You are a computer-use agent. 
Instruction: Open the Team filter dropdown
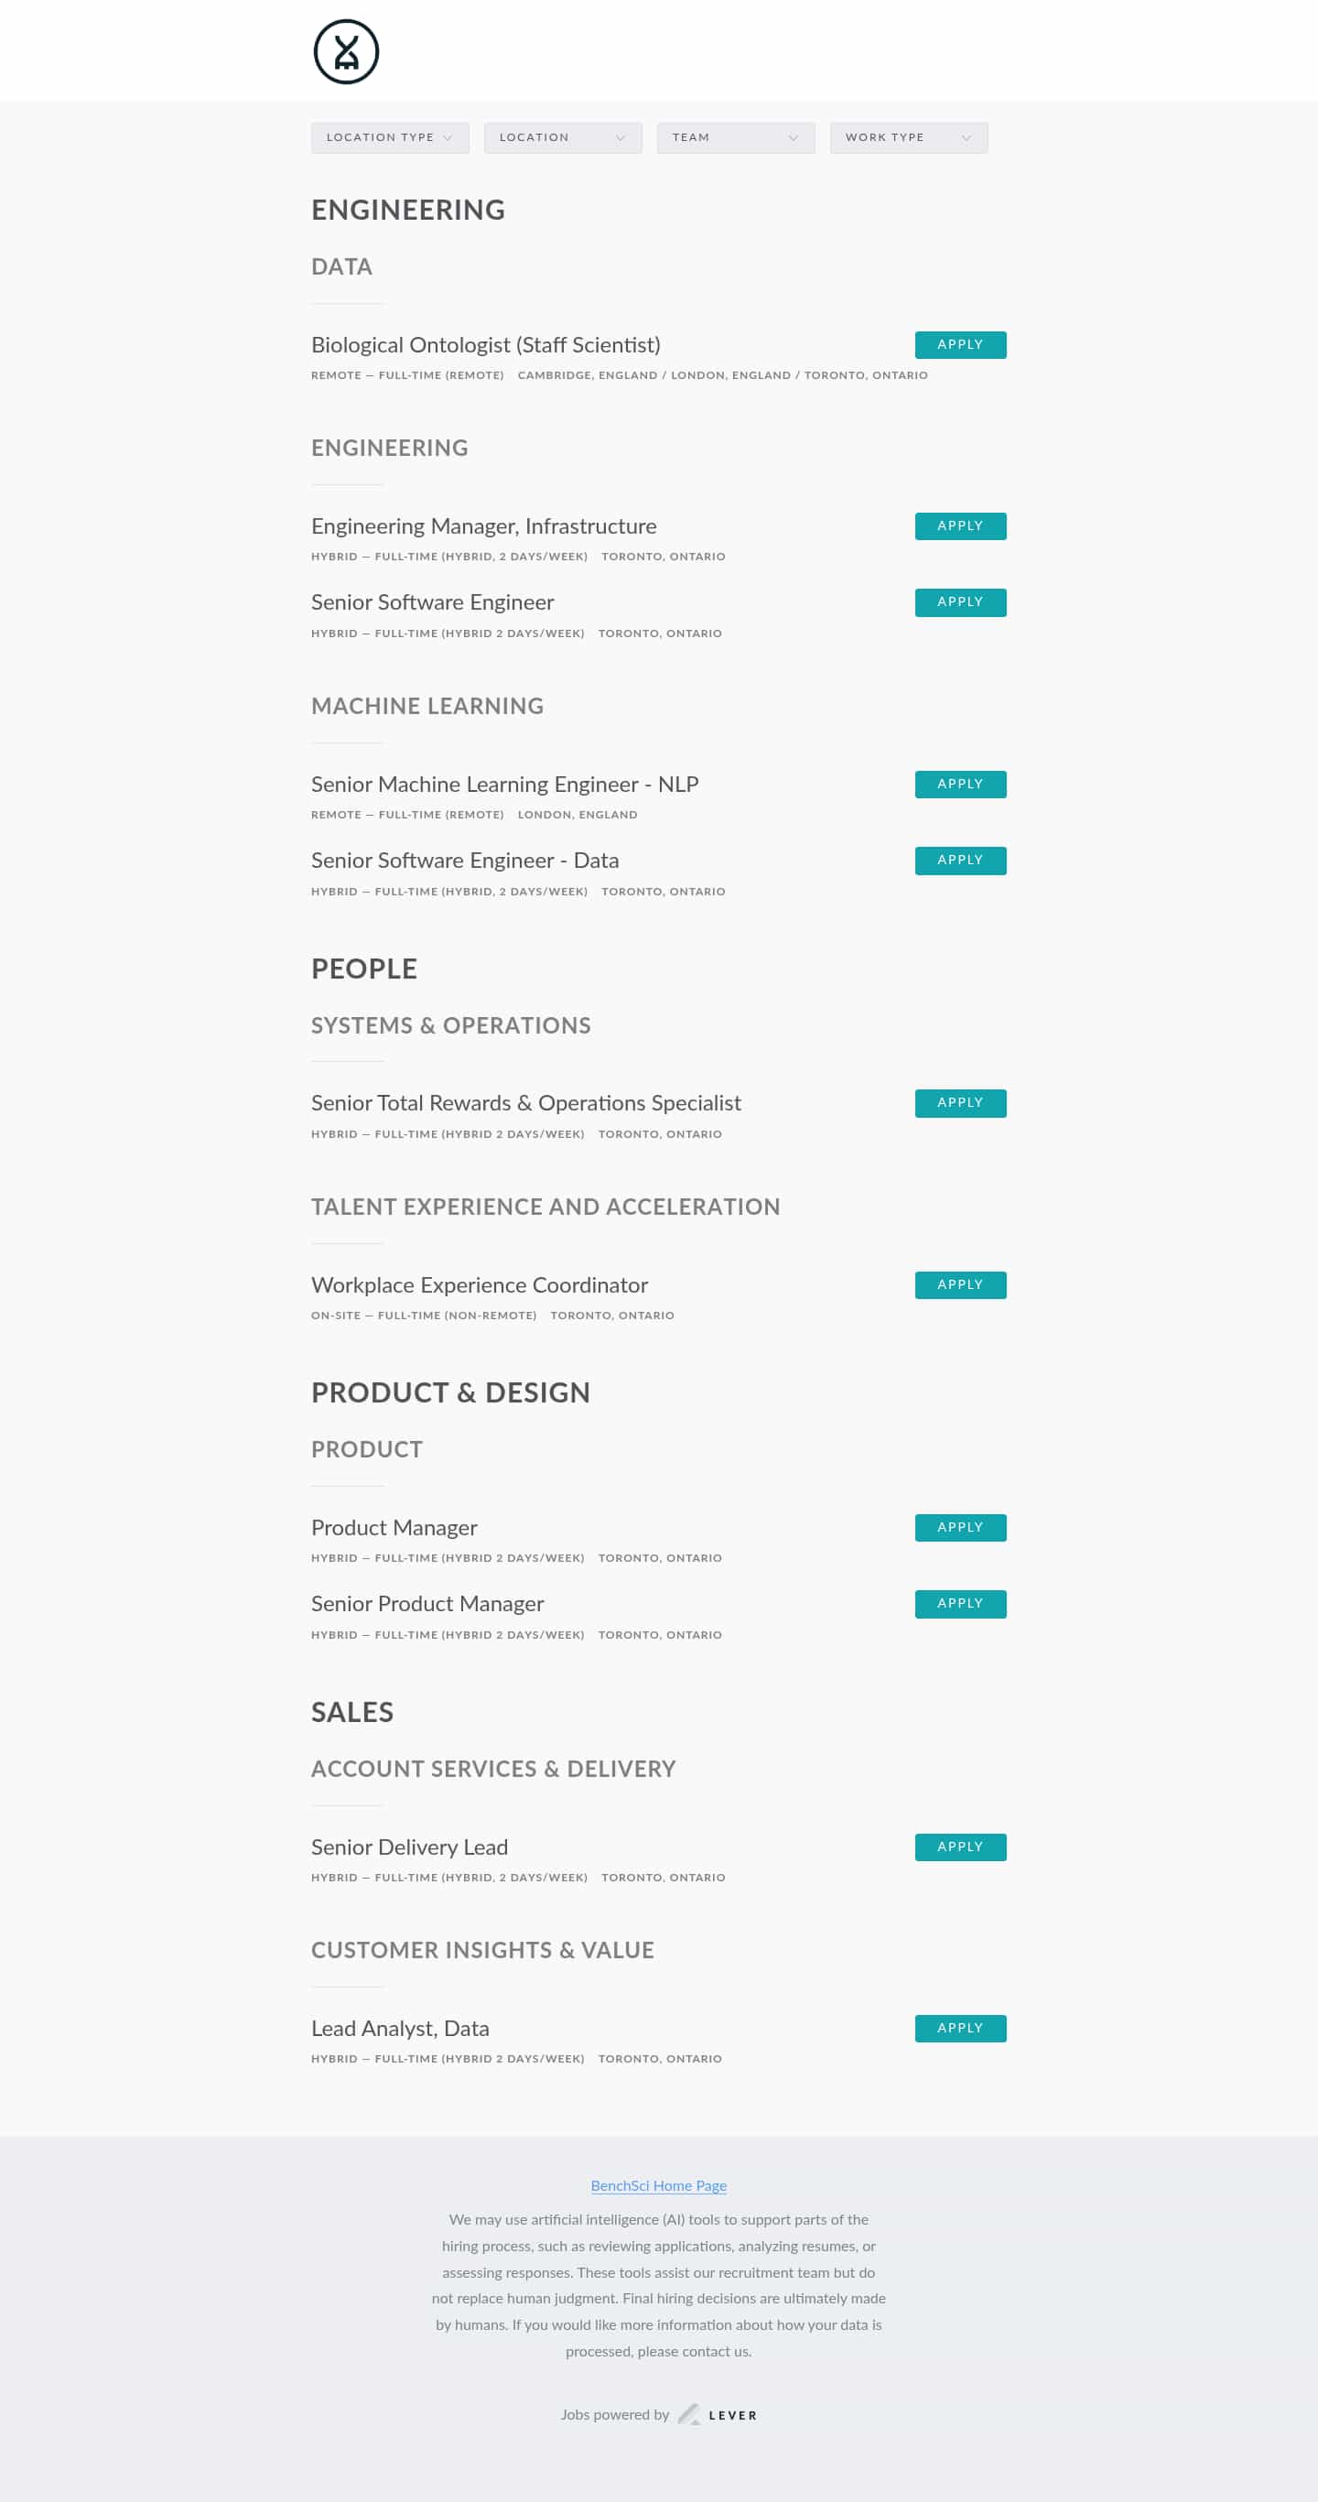pos(735,138)
